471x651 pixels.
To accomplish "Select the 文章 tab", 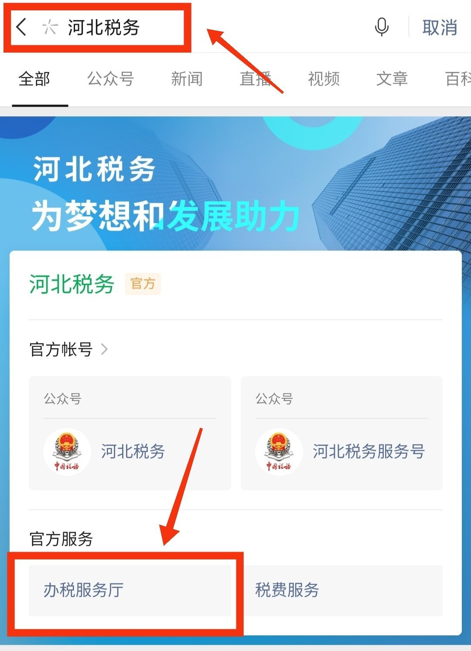I will pos(392,79).
